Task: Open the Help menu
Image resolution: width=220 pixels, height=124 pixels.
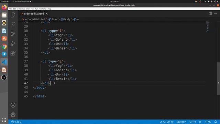Action: pos(49,9)
